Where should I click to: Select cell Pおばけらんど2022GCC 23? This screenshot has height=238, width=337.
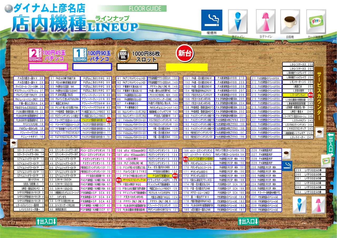(x=29, y=108)
